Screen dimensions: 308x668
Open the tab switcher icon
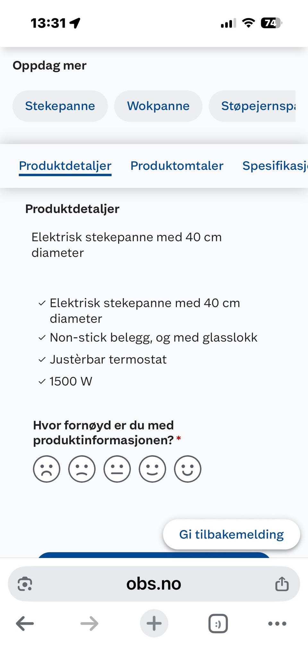point(218,623)
